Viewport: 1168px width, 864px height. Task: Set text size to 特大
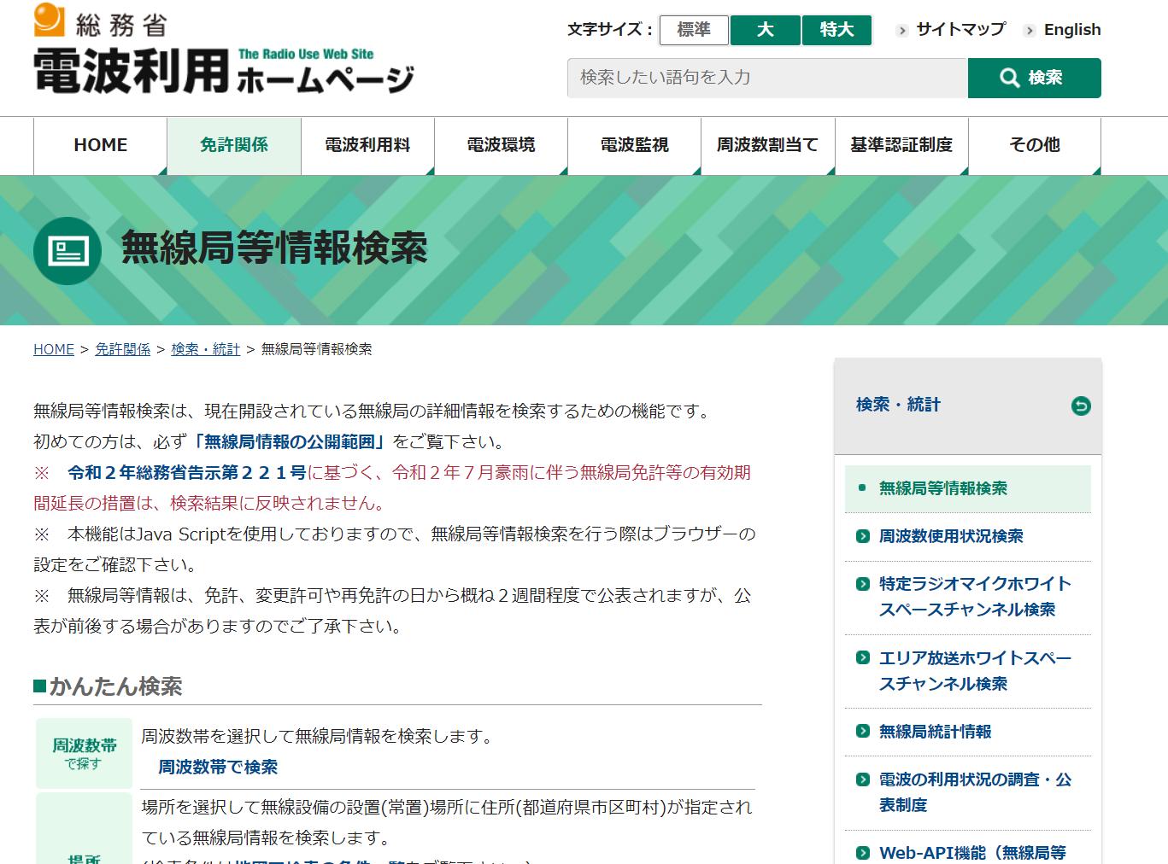click(836, 30)
